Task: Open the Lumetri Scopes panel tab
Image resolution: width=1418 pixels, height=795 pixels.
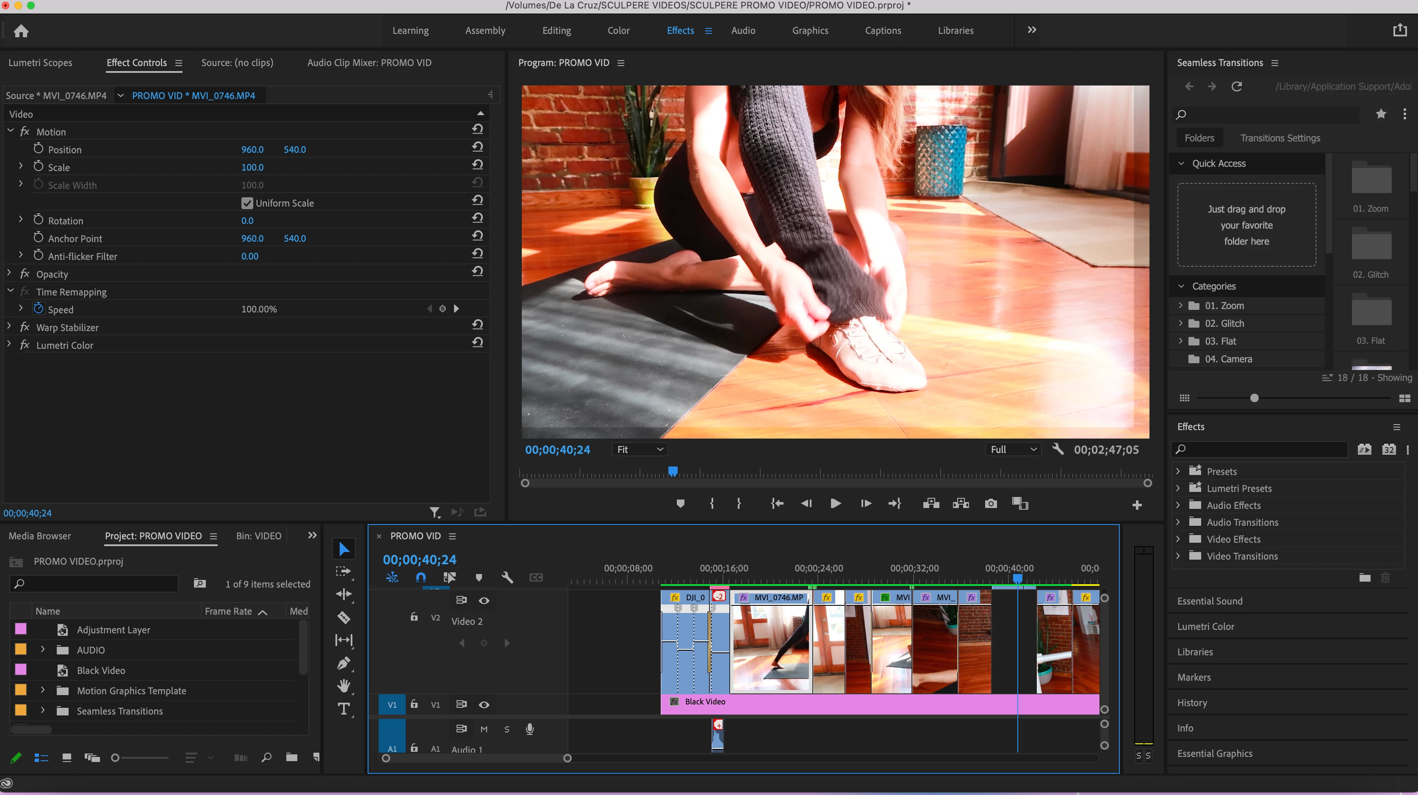Action: pos(40,63)
